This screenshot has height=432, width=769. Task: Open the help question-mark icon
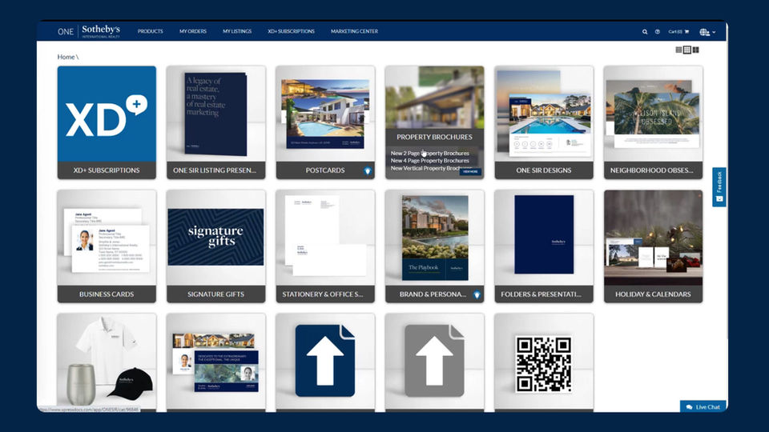tap(657, 32)
